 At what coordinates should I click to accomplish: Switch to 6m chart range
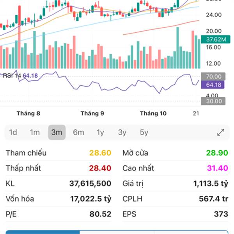pos(78,132)
